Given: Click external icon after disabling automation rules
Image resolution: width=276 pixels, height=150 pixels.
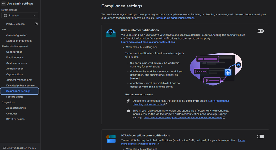Looking at the screenshot, I should (165, 104).
